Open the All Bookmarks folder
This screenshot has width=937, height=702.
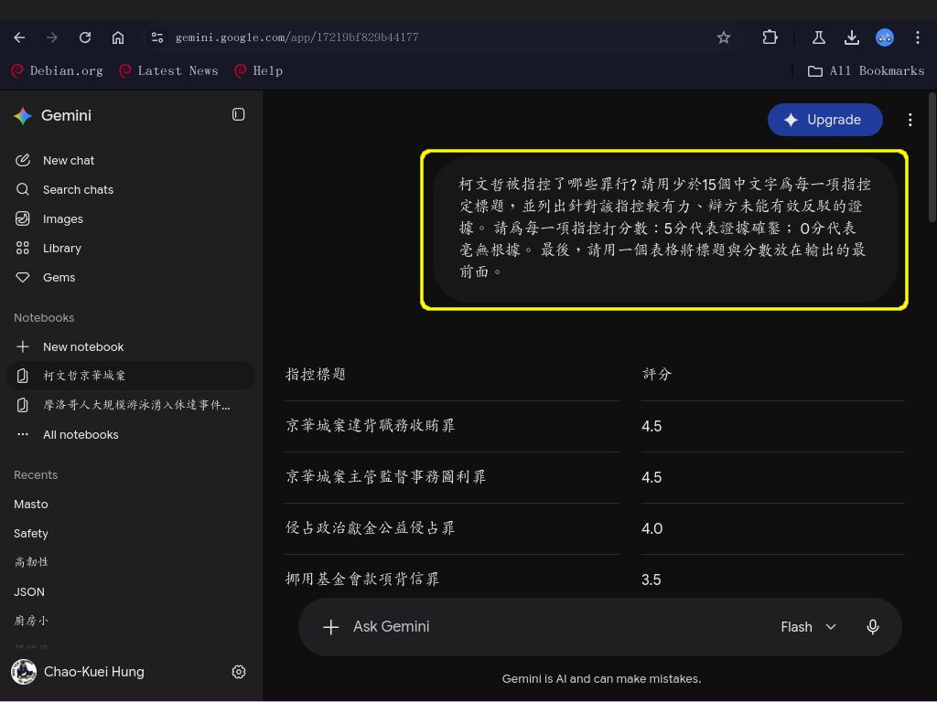coord(866,71)
